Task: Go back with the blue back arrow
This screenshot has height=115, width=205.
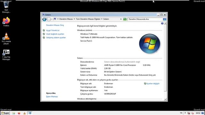Action: pos(44,19)
